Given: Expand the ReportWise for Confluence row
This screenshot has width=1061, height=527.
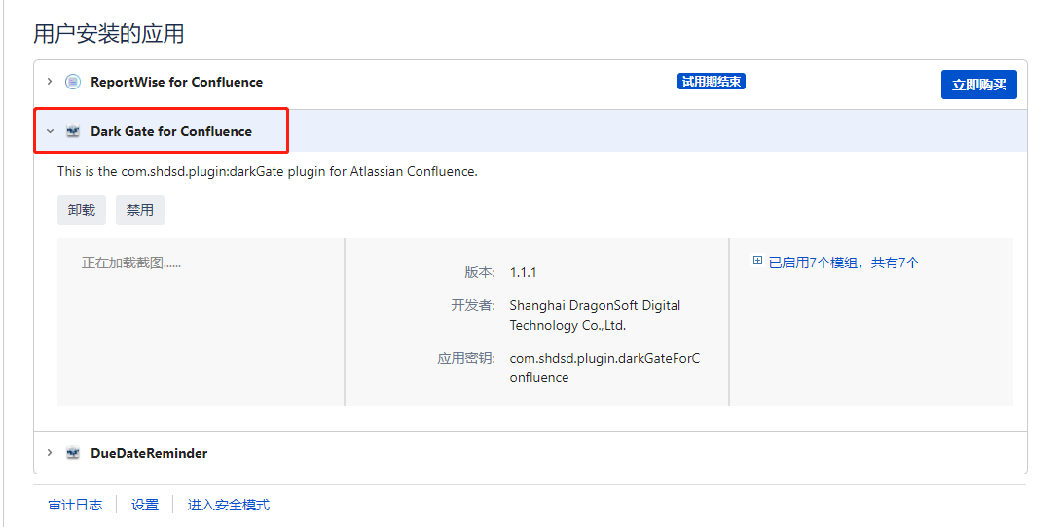Looking at the screenshot, I should pos(50,82).
